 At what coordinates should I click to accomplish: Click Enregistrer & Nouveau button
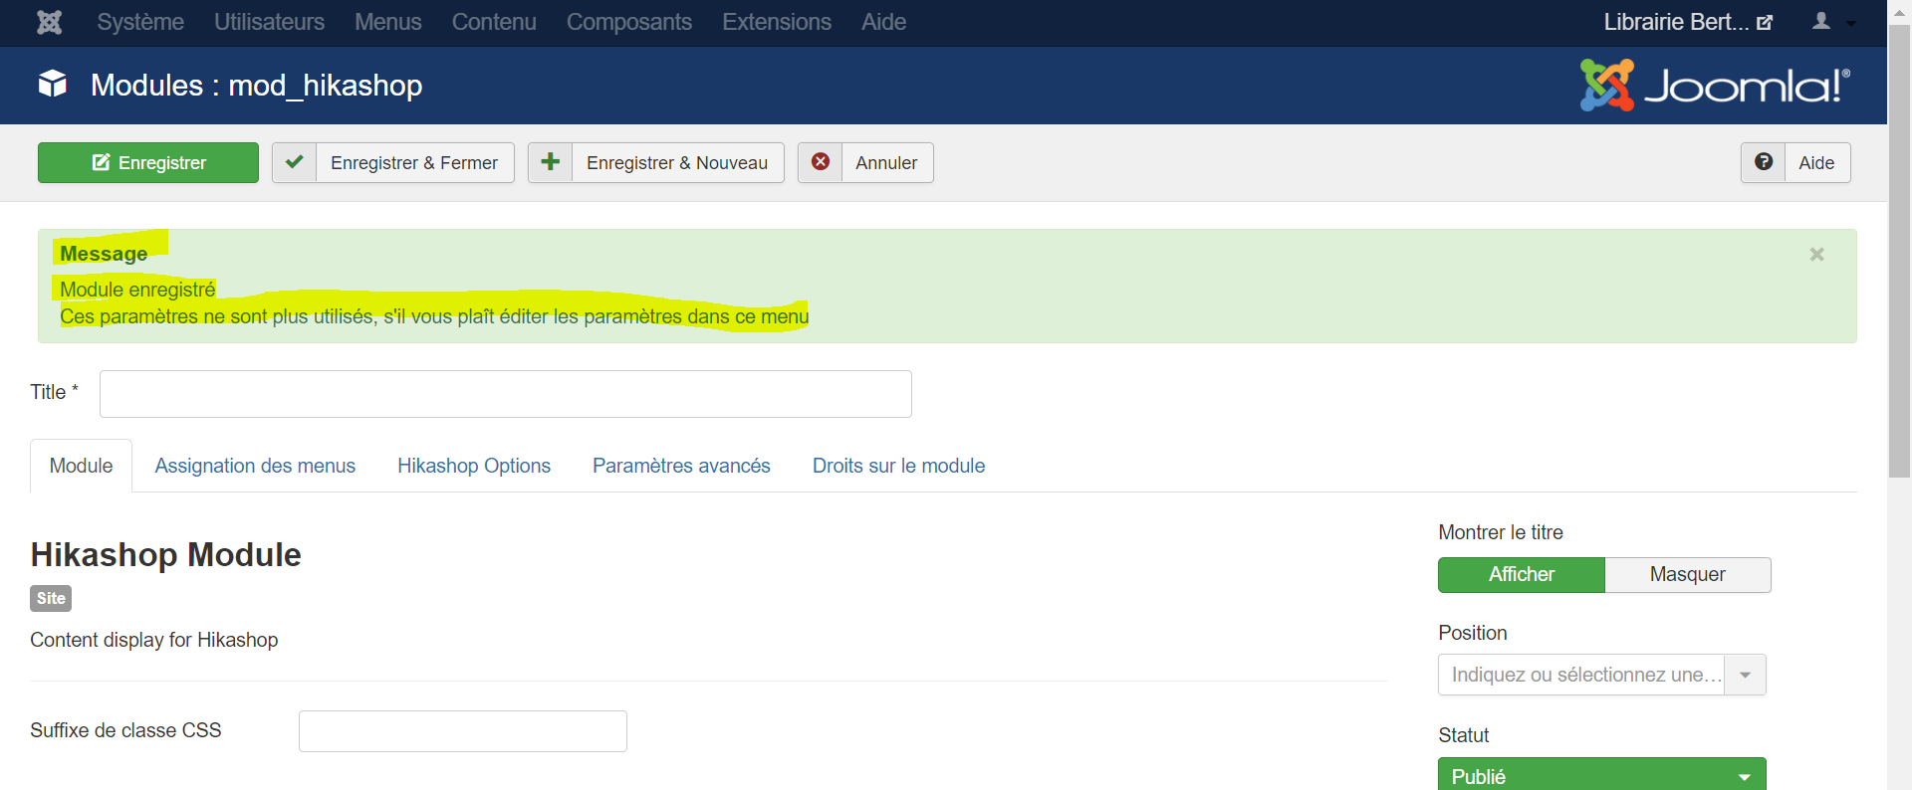(x=656, y=162)
